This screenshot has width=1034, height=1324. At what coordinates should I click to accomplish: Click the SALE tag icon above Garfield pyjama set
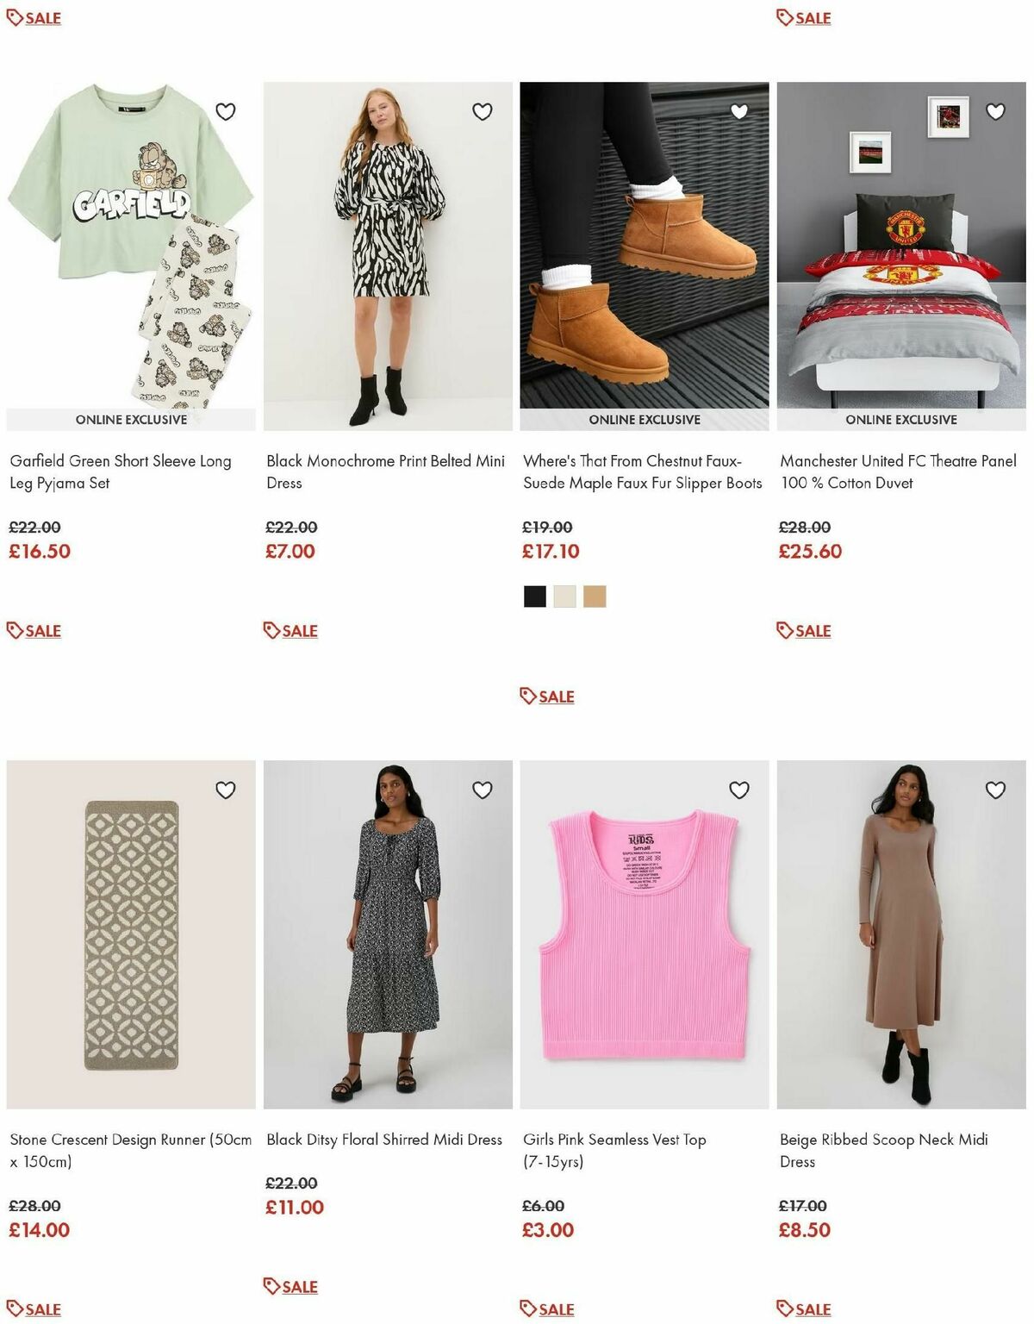click(x=34, y=18)
